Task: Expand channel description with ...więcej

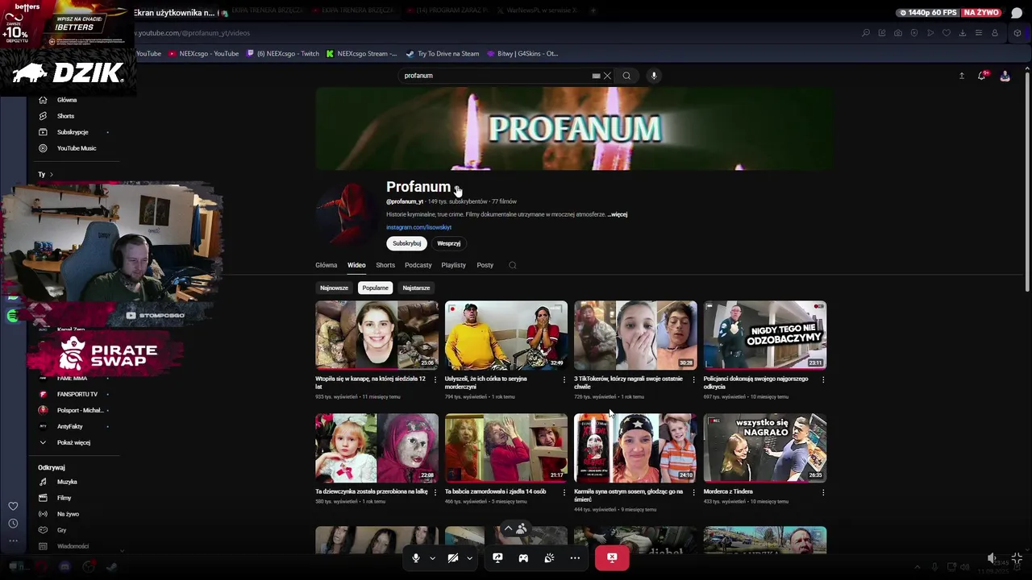Action: 618,215
